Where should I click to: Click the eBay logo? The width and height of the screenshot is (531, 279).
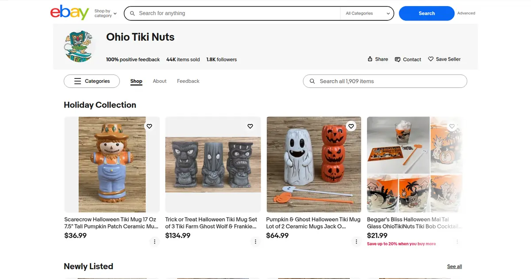pyautogui.click(x=69, y=13)
